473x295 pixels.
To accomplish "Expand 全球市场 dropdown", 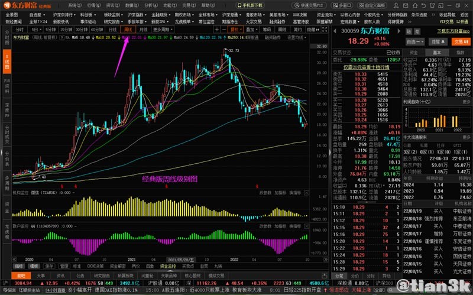I will tap(208, 15).
